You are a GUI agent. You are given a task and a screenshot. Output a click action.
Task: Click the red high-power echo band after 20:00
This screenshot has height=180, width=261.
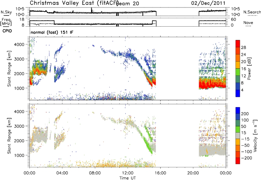pyautogui.click(x=212, y=84)
